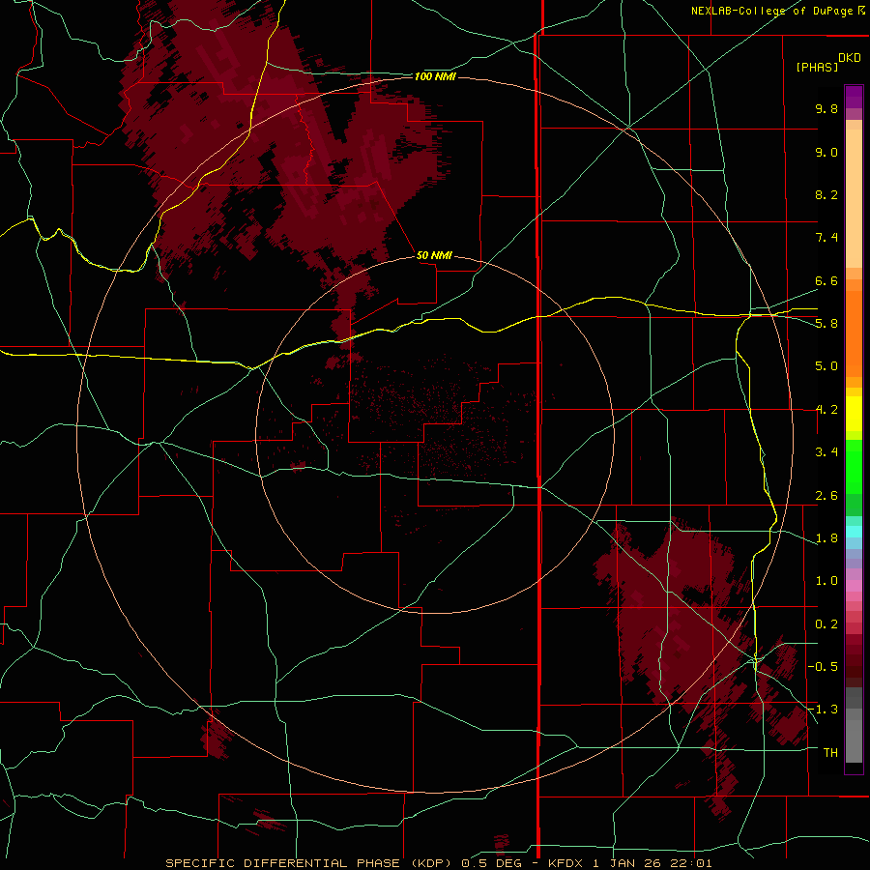Select the 1.8 scale value

(x=826, y=538)
